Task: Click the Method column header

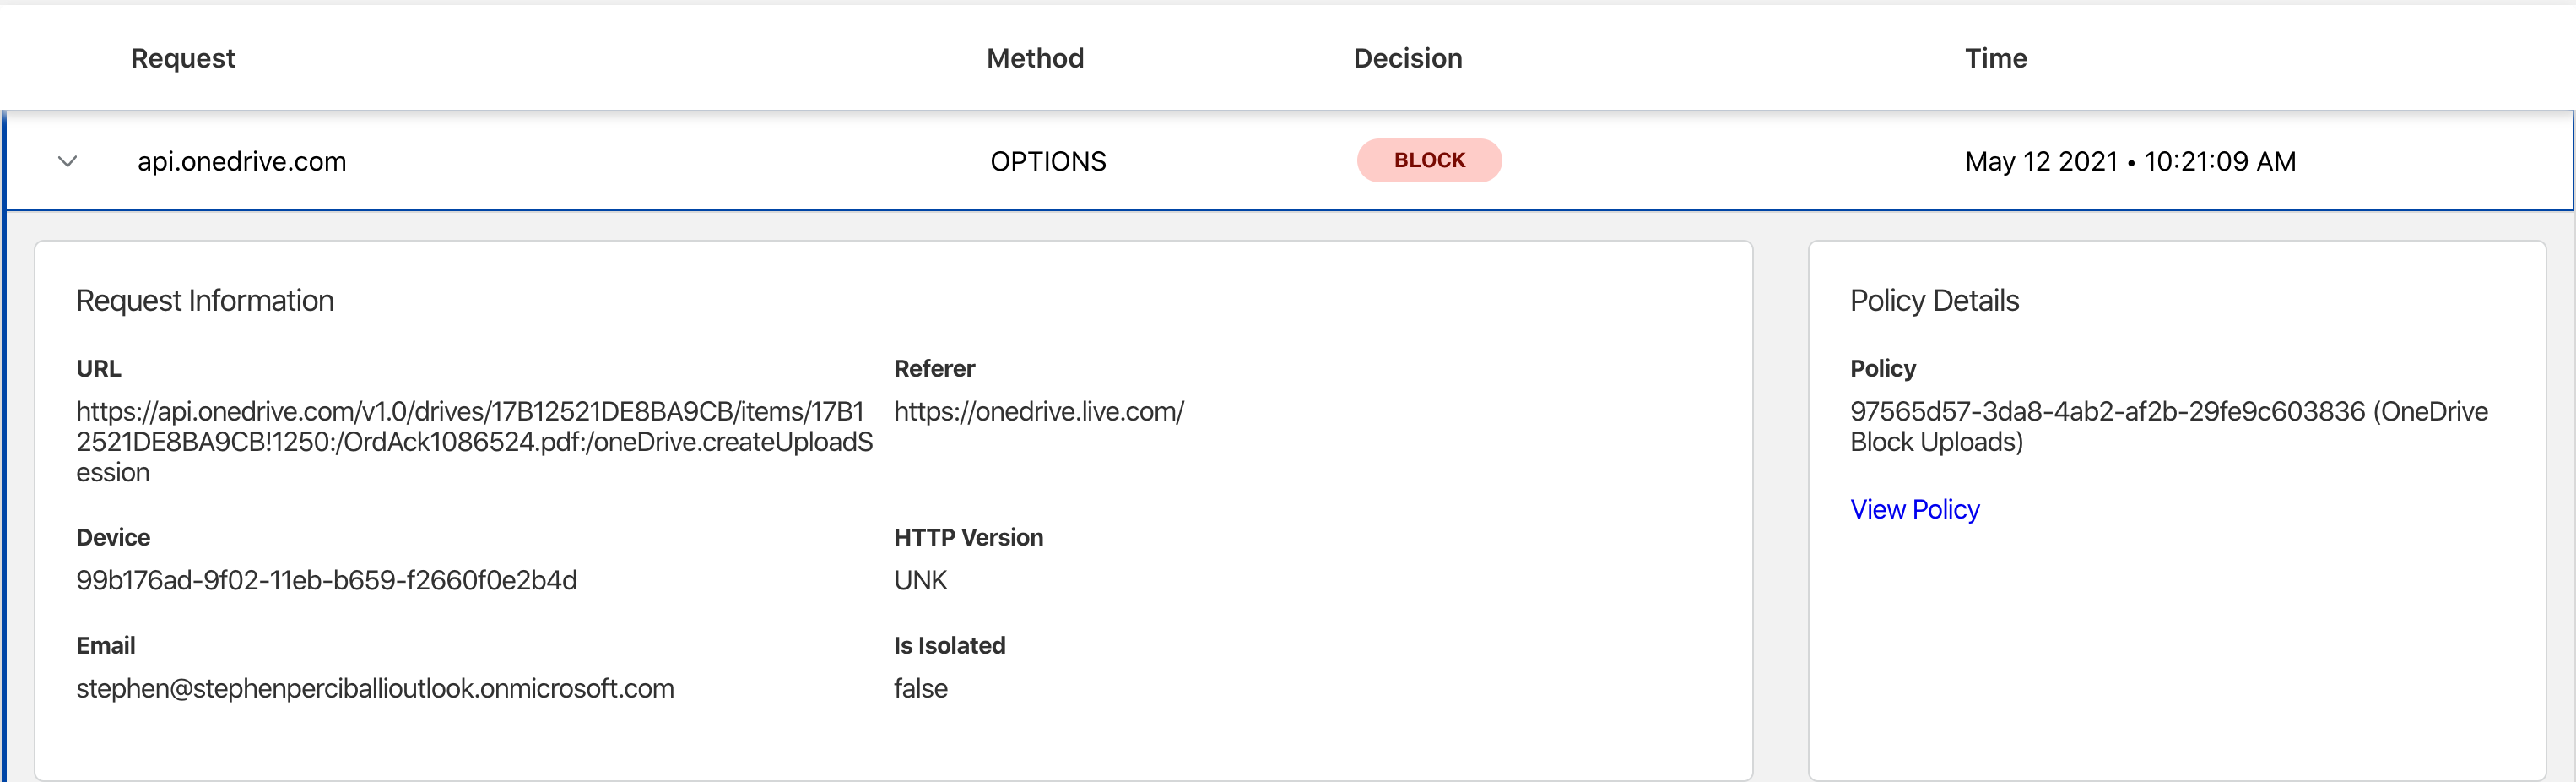Action: (1034, 58)
